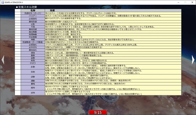Click the 神眼 description about 必中＆クリティカル
Image resolution: width=196 pixels, height=115 pixels.
pyautogui.click(x=90, y=40)
